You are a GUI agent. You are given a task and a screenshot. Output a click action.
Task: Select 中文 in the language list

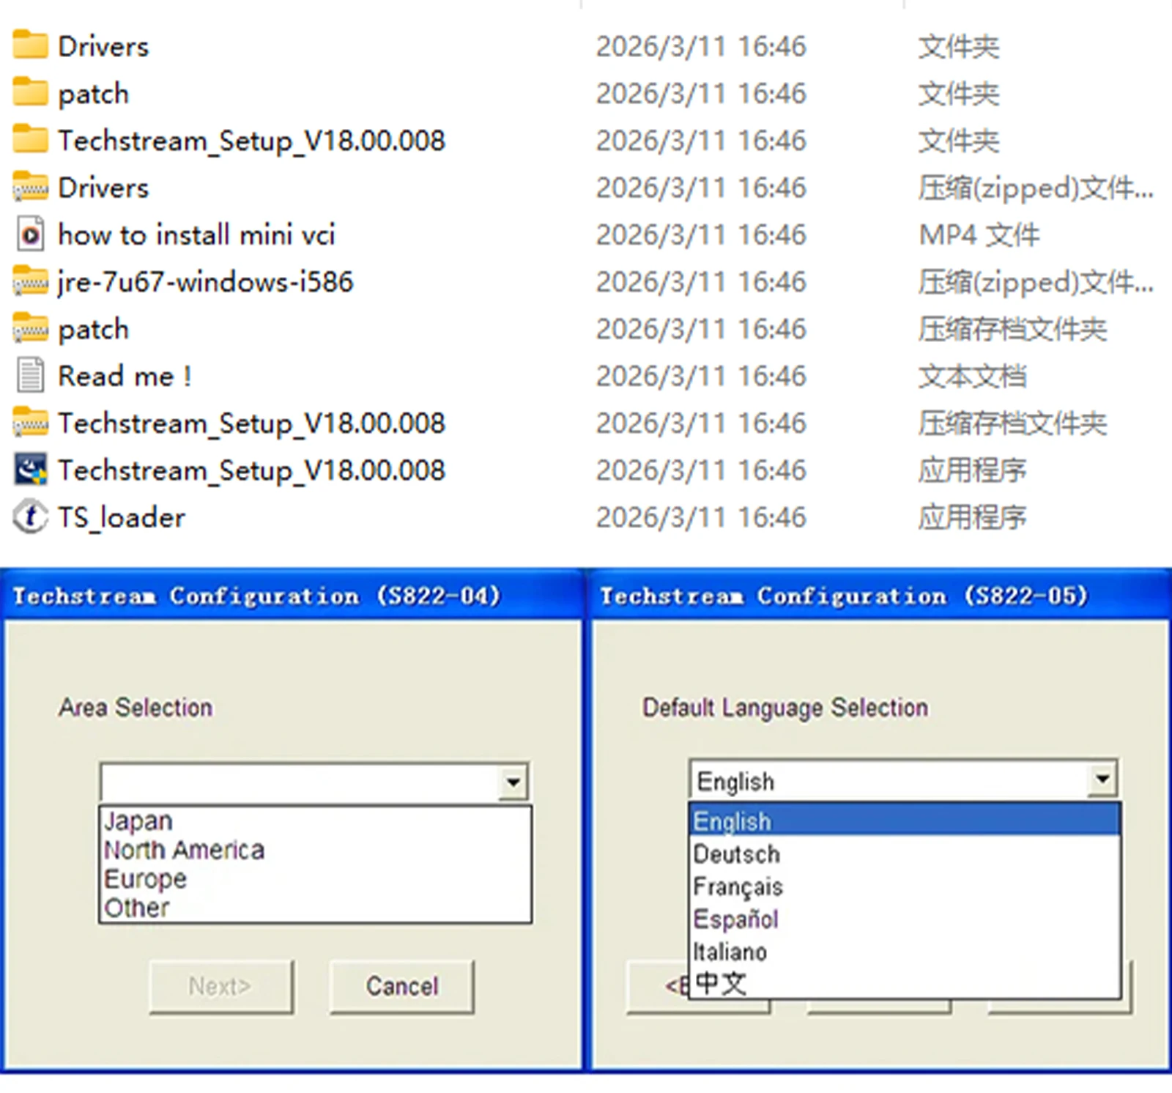(x=905, y=983)
